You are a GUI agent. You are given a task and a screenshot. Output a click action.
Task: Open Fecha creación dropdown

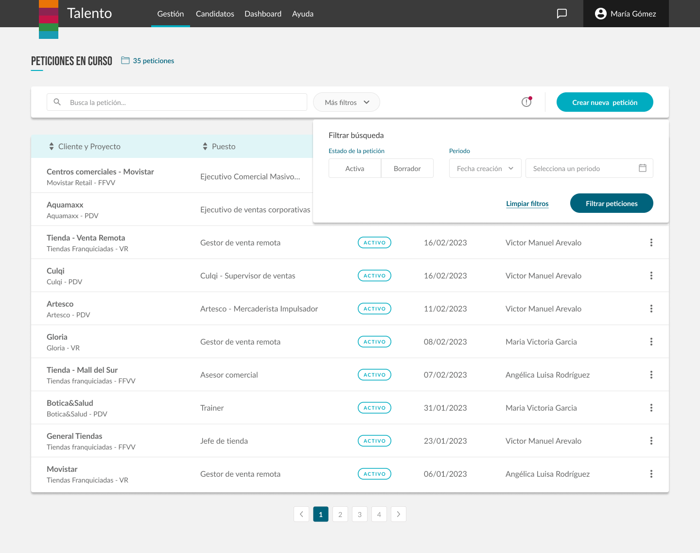point(485,168)
